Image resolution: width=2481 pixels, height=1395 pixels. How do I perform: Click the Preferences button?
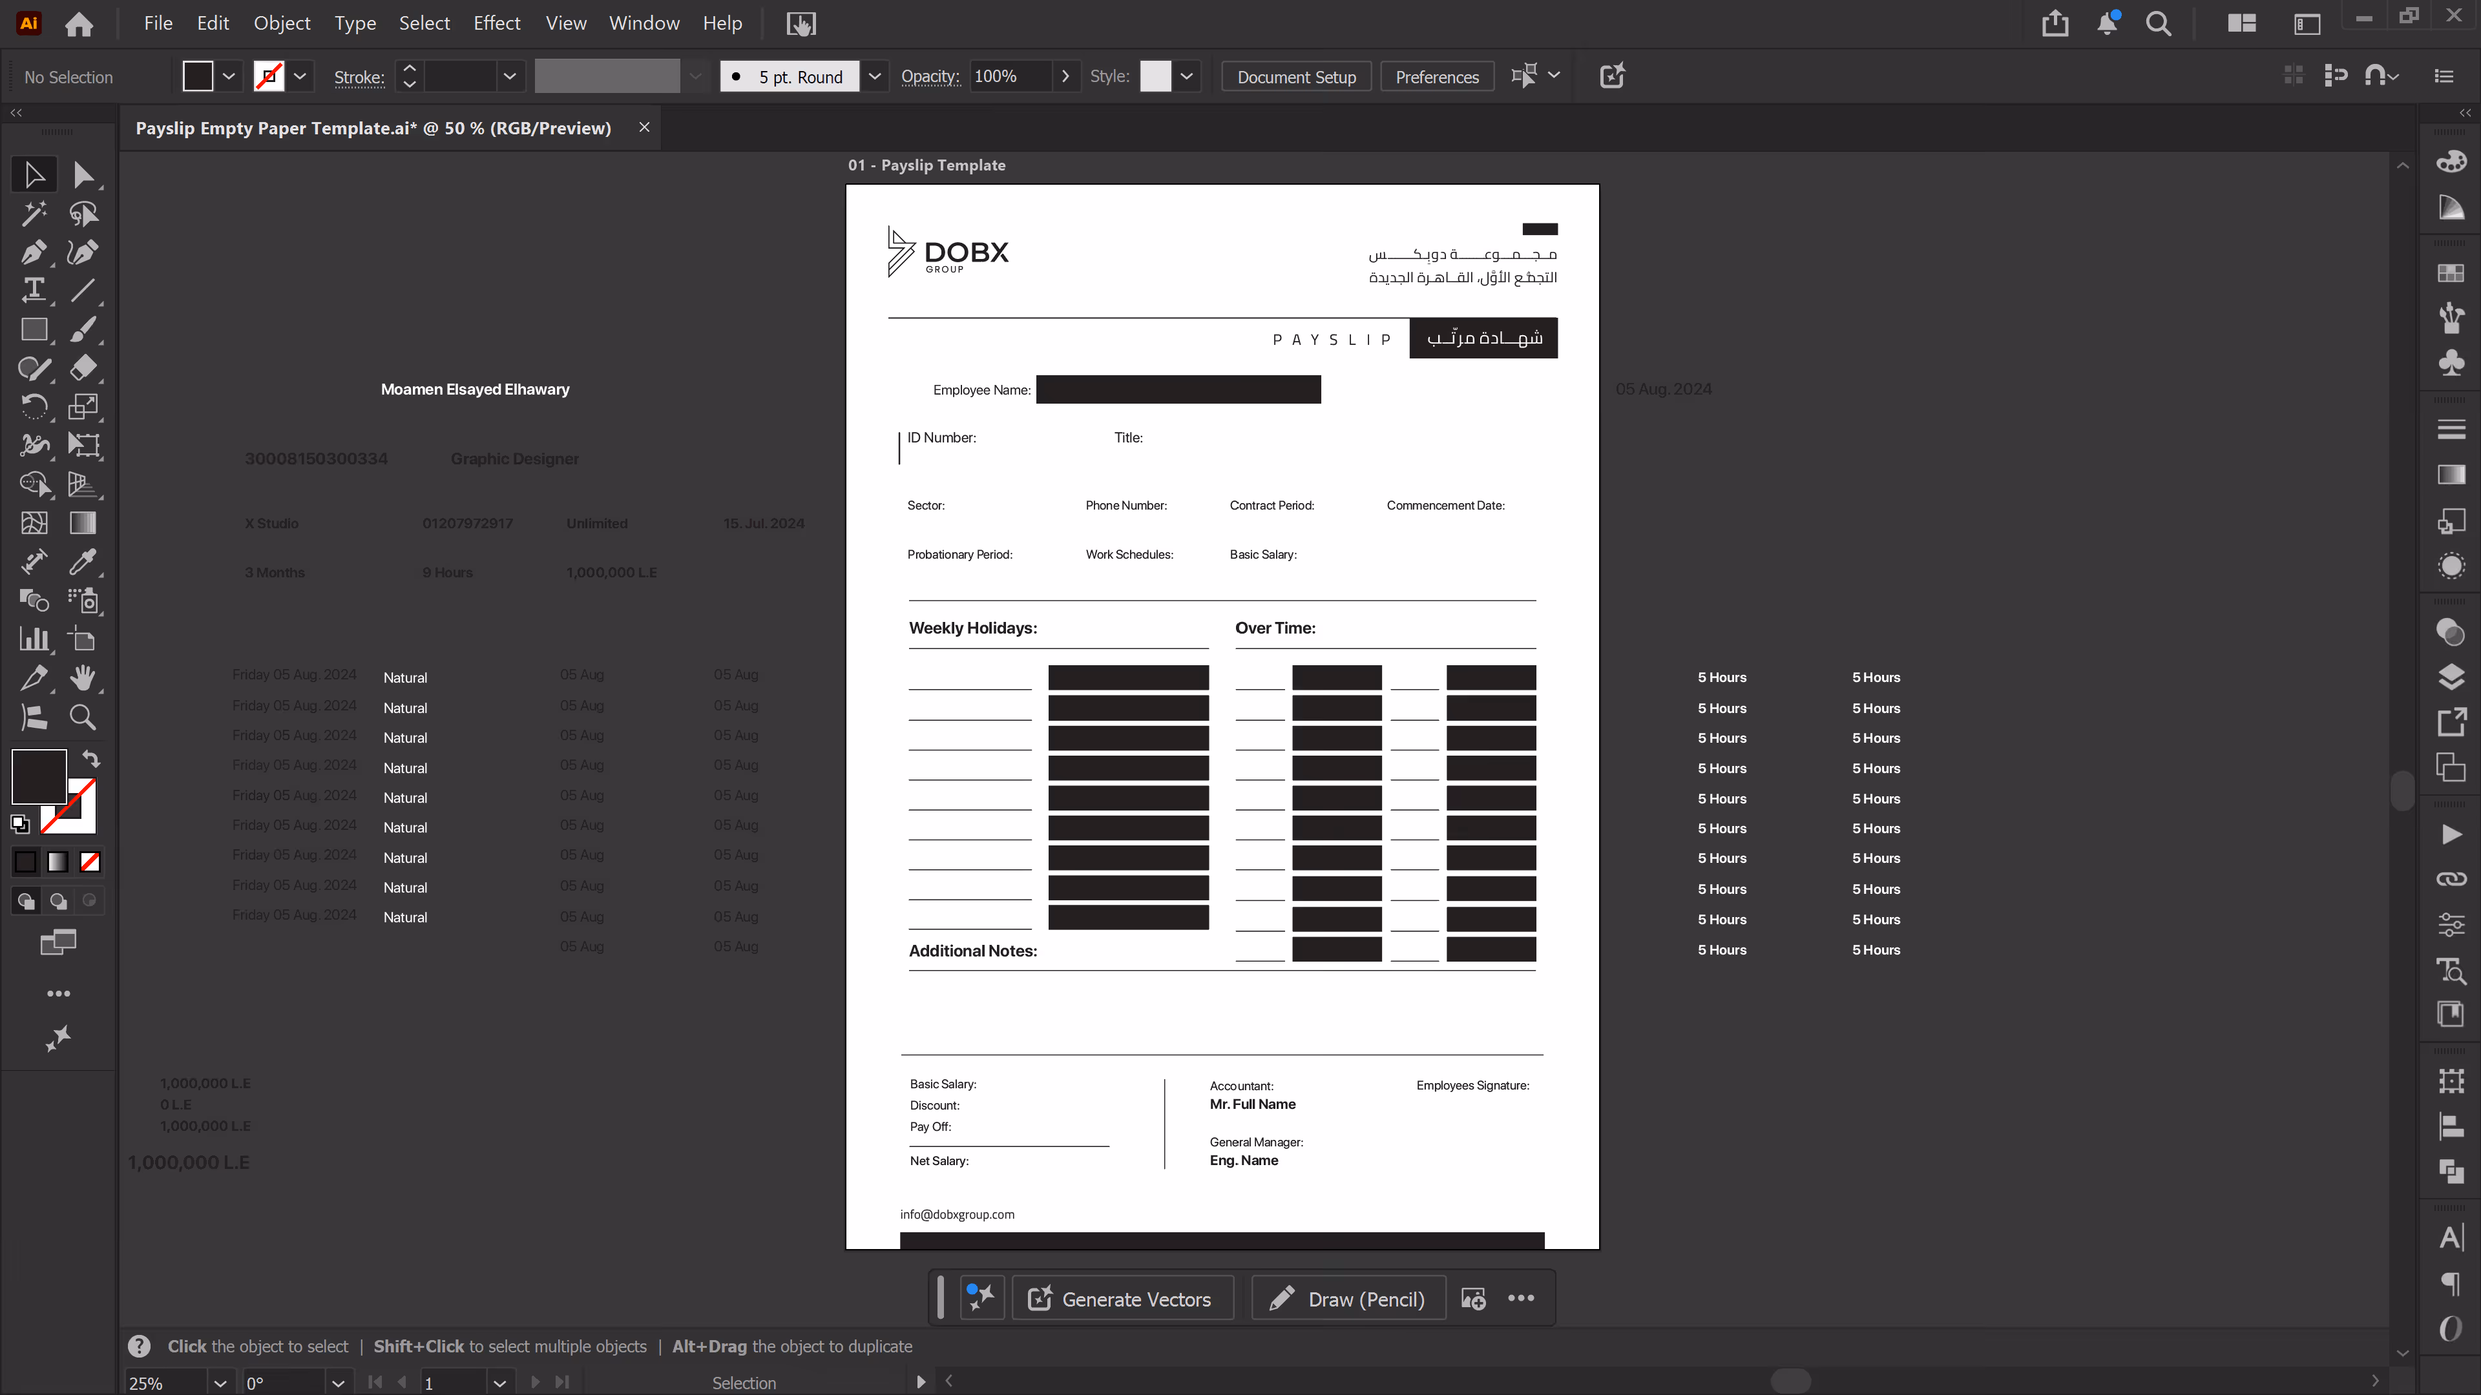(1437, 77)
